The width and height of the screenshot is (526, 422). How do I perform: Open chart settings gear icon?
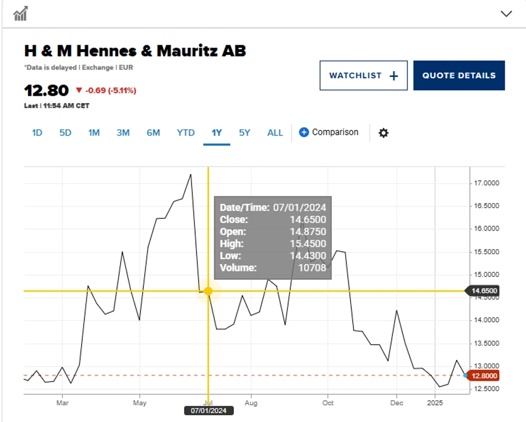coord(383,133)
